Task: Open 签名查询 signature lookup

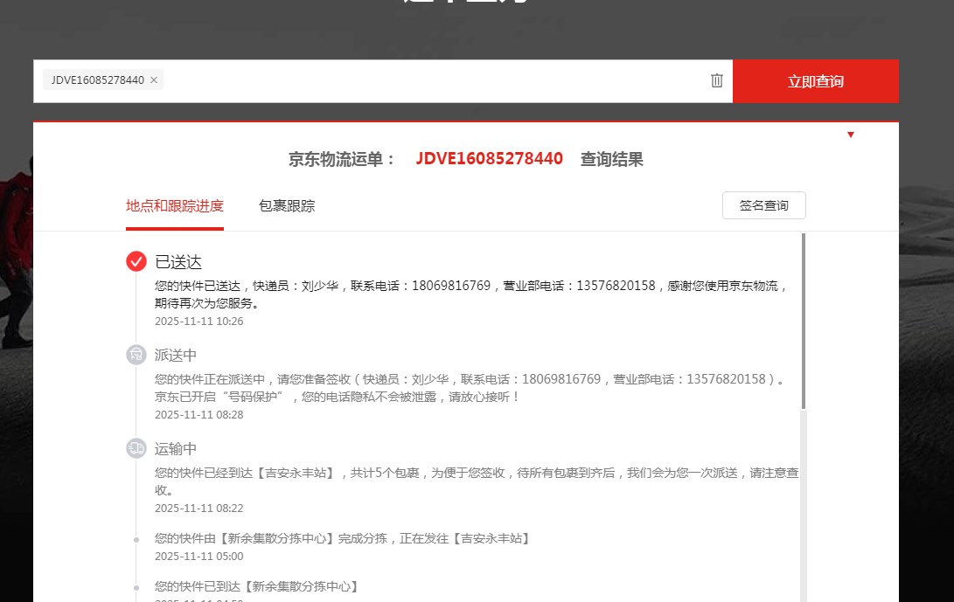Action: 763,205
